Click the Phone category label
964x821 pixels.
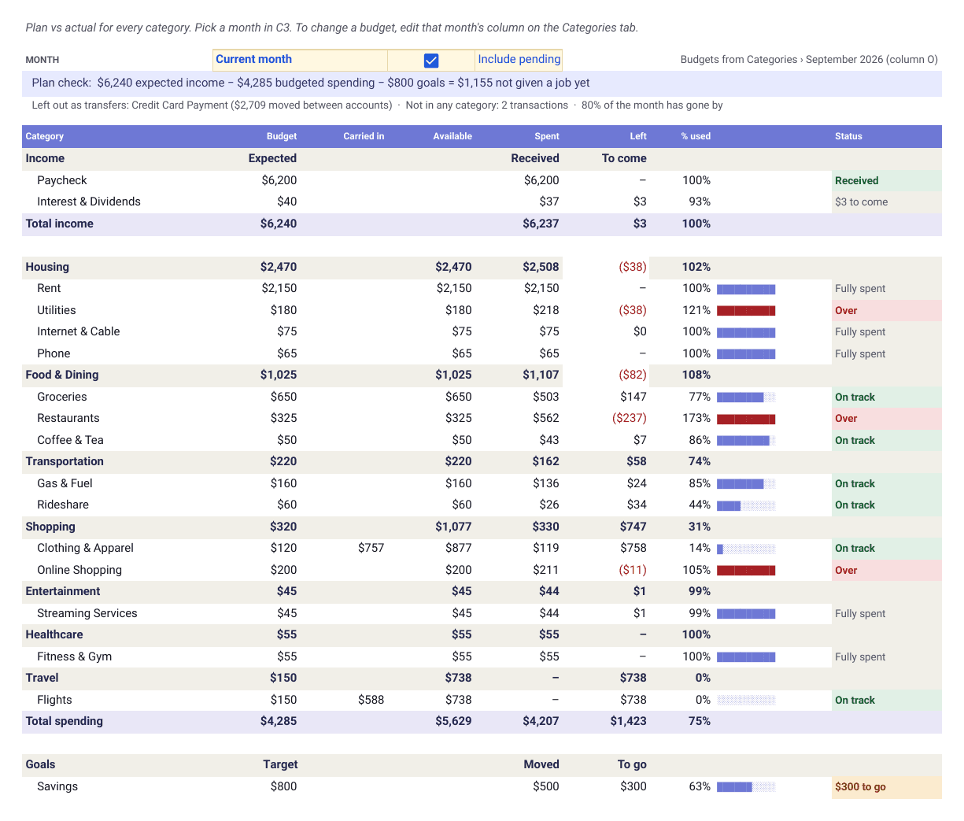[54, 353]
